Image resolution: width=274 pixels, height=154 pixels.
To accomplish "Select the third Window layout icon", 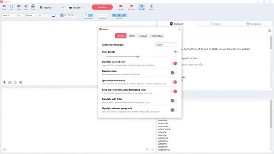I will [x=124, y=15].
